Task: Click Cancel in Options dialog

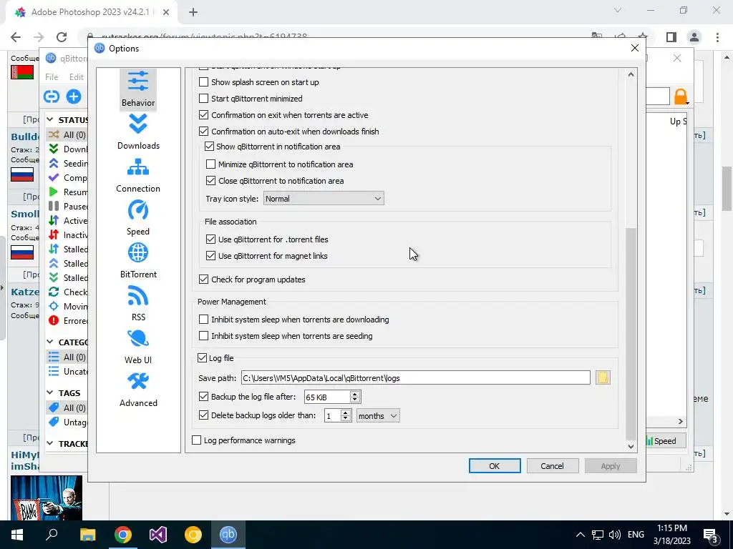Action: (x=552, y=466)
